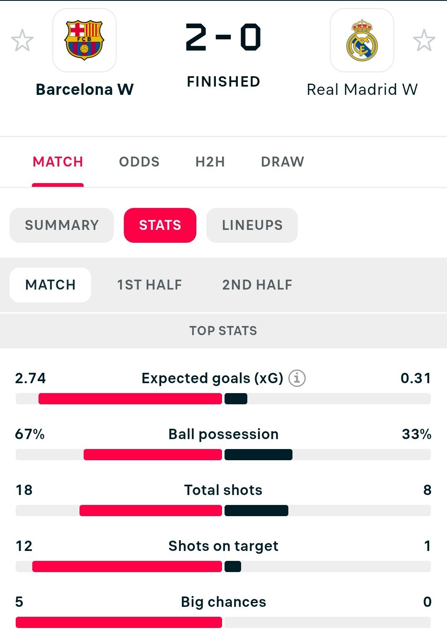Switch to the ODDS tab
Image resolution: width=447 pixels, height=640 pixels.
139,162
